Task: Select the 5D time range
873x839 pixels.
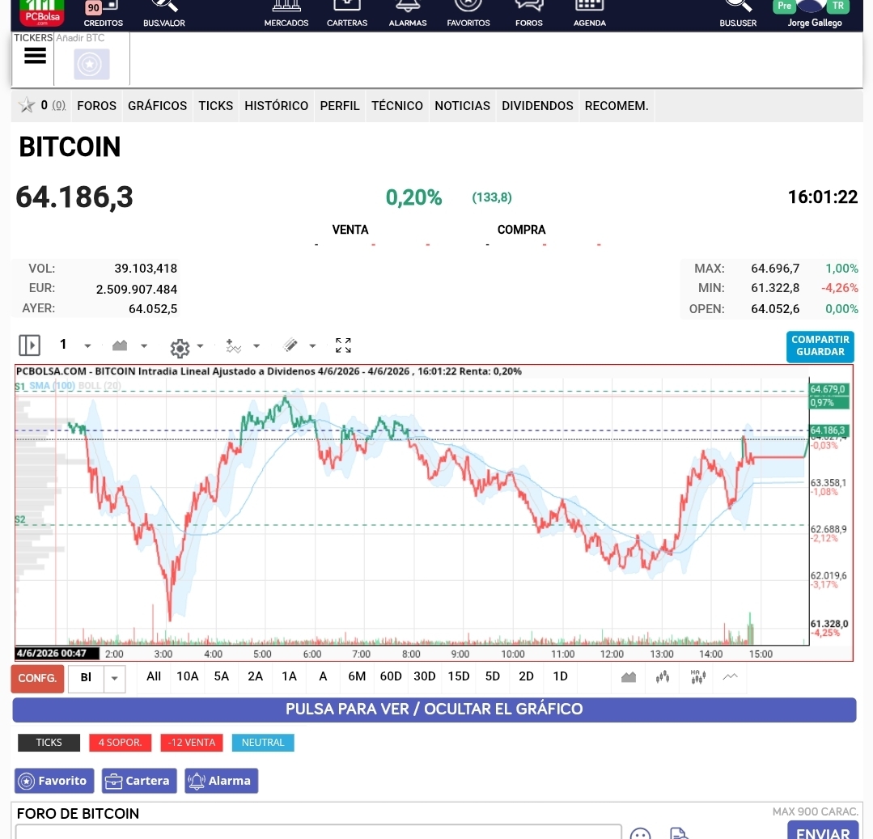Action: (492, 676)
